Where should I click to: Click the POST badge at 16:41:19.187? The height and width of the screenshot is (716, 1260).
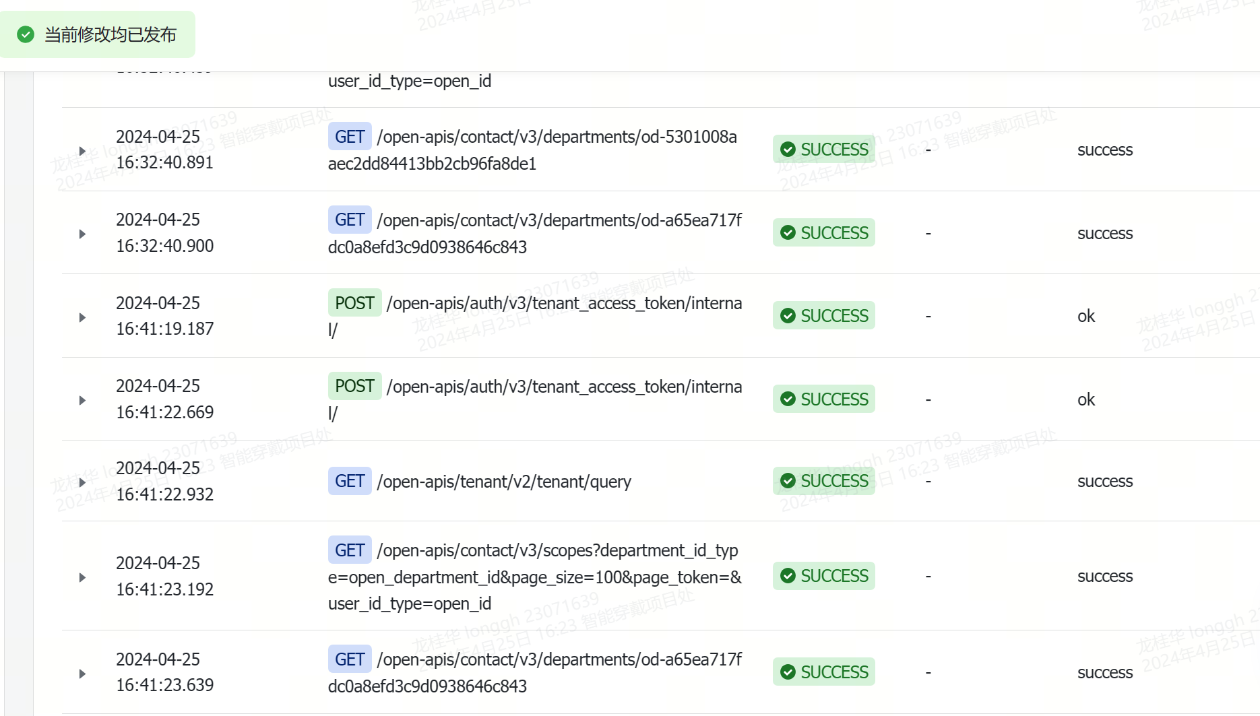point(354,303)
